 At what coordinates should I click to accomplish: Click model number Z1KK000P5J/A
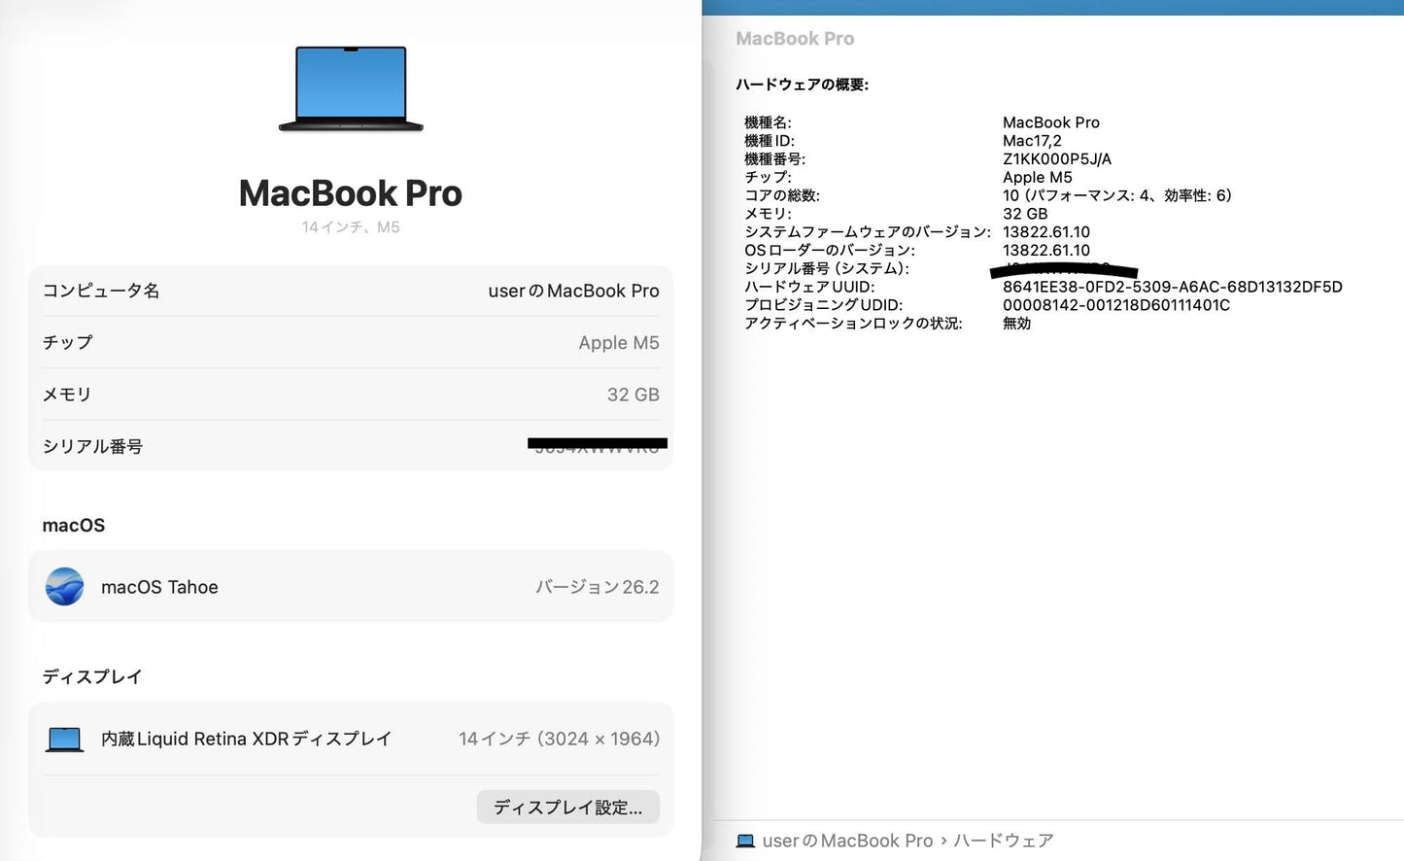click(1057, 159)
